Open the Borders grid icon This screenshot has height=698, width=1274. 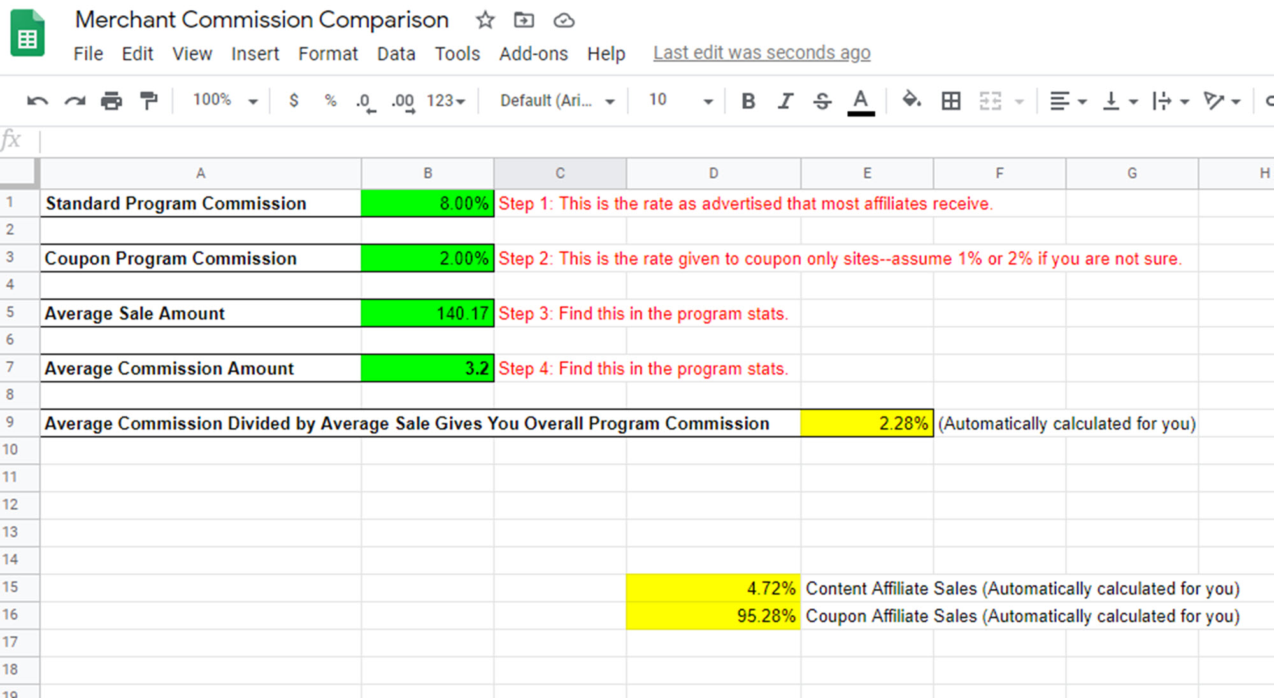(x=950, y=101)
